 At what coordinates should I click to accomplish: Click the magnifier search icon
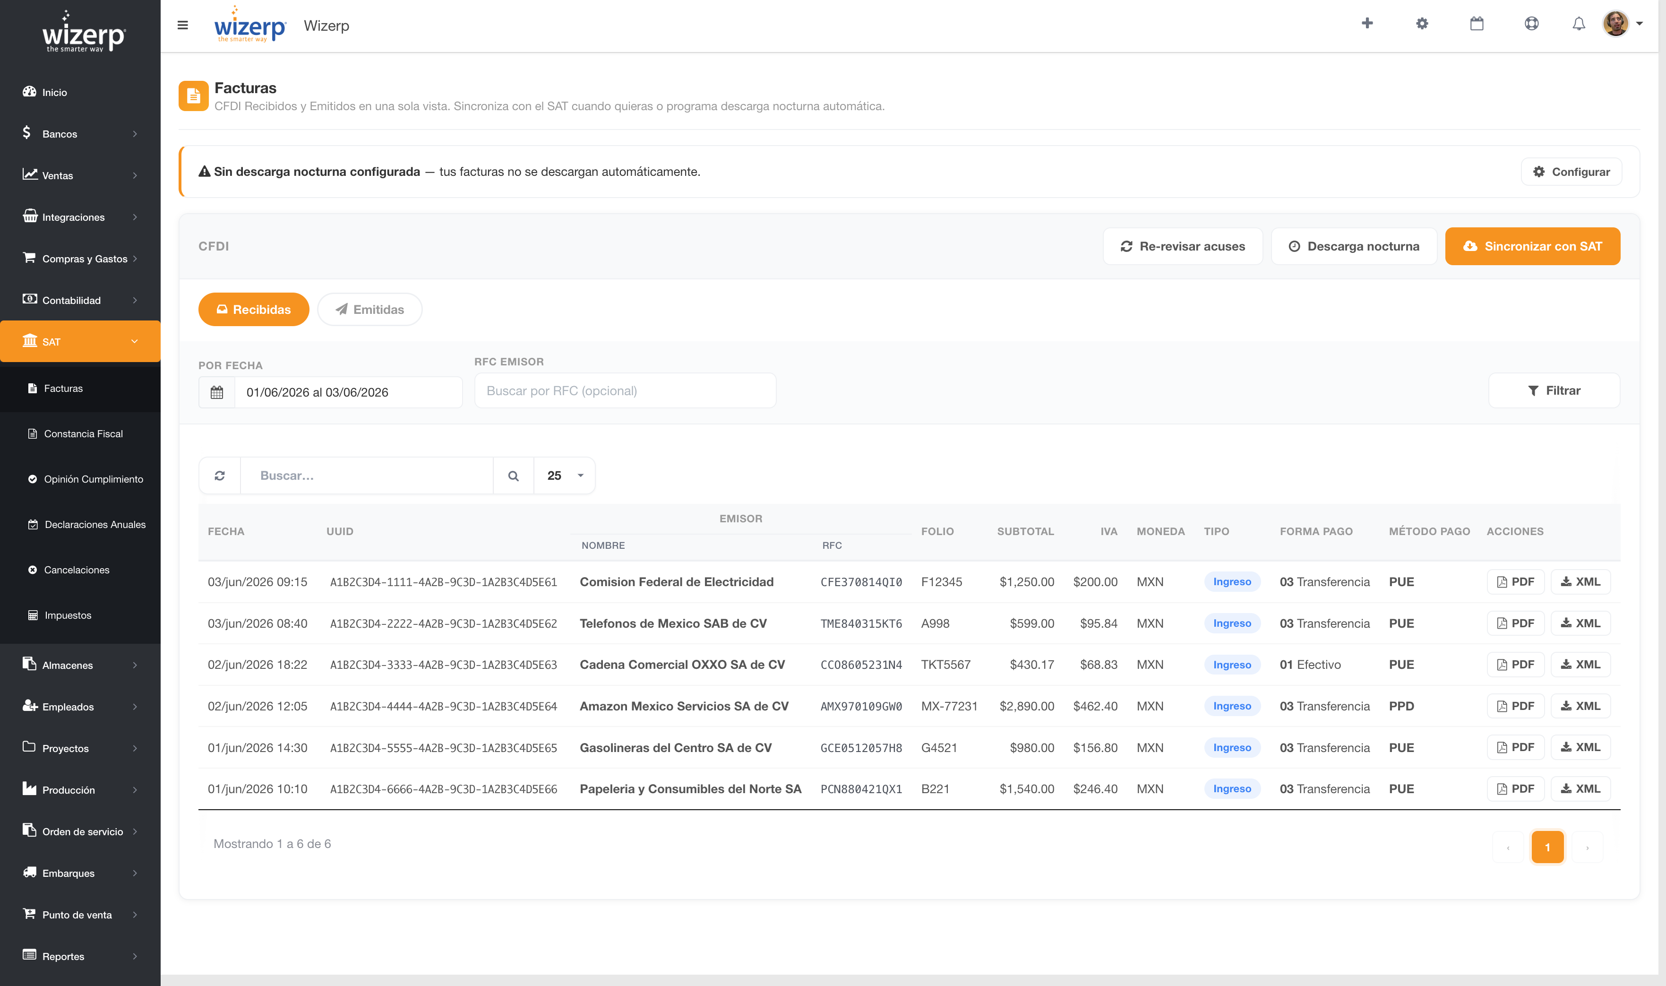[x=513, y=475]
